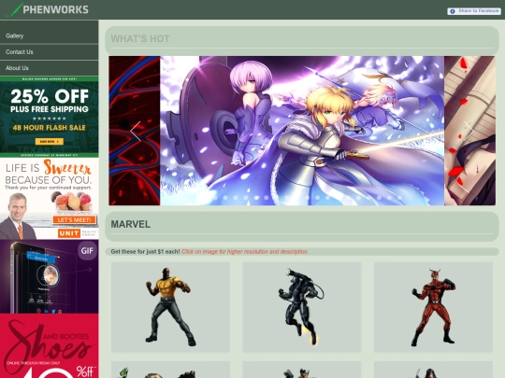Go to previous slide with left arrow
The image size is (505, 378).
click(x=136, y=131)
